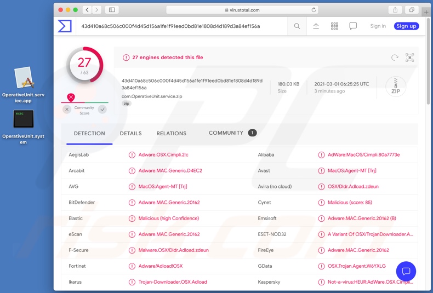The width and height of the screenshot is (433, 293).
Task: Go back in Safari
Action: click(x=87, y=10)
